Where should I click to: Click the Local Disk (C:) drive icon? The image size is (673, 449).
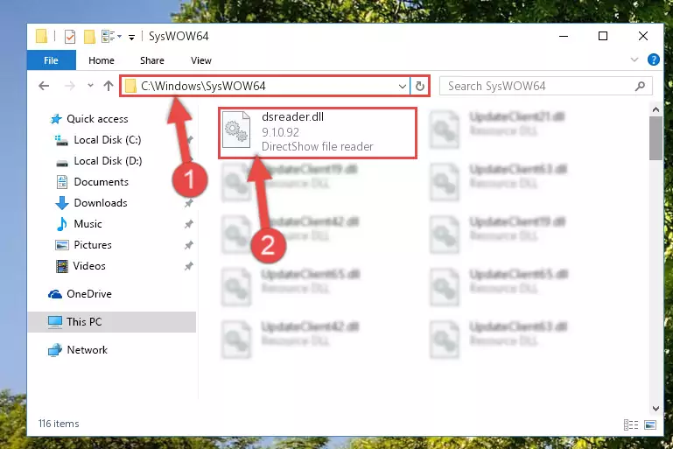pos(61,140)
